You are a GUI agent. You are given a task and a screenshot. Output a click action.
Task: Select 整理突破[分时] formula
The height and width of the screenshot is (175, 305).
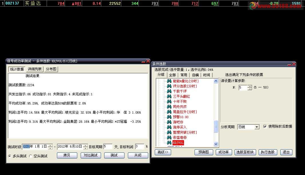click(185, 132)
